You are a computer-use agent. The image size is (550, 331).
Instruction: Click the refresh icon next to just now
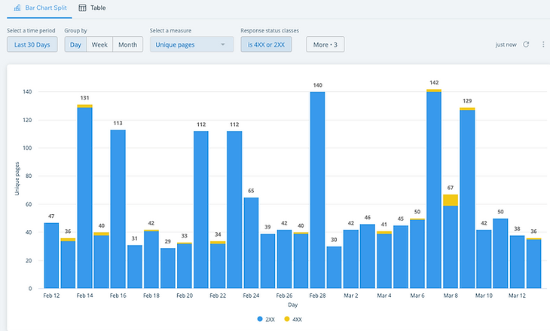pos(526,44)
